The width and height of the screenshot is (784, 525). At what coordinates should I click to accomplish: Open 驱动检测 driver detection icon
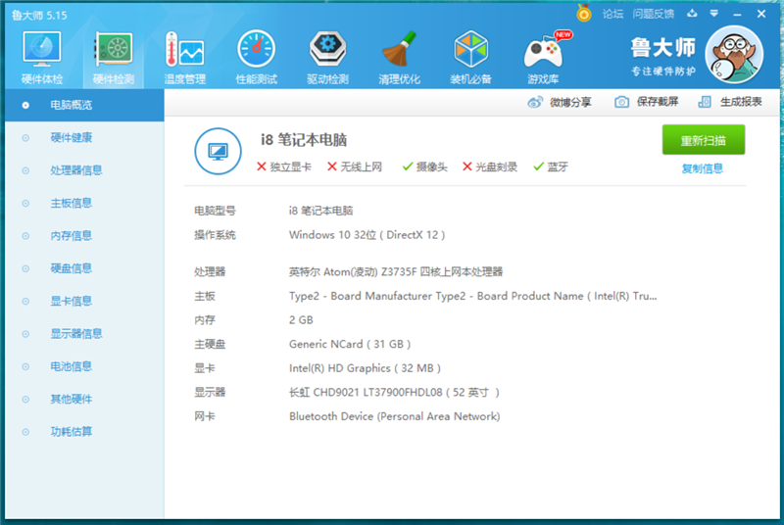point(327,58)
